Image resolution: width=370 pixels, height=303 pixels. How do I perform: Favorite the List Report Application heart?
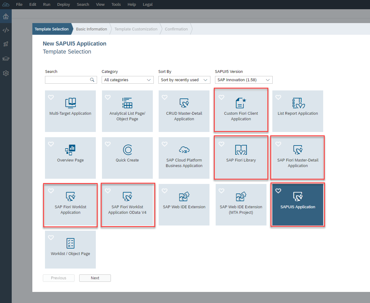[x=278, y=97]
